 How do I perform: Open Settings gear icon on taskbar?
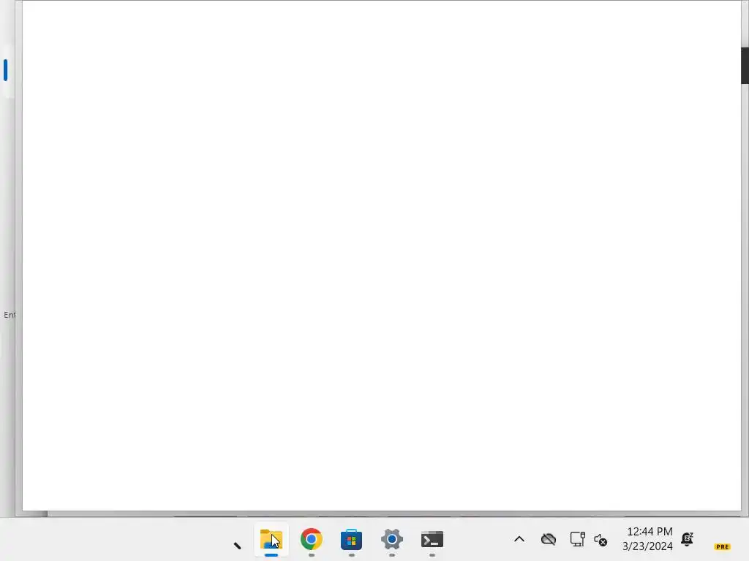(392, 540)
